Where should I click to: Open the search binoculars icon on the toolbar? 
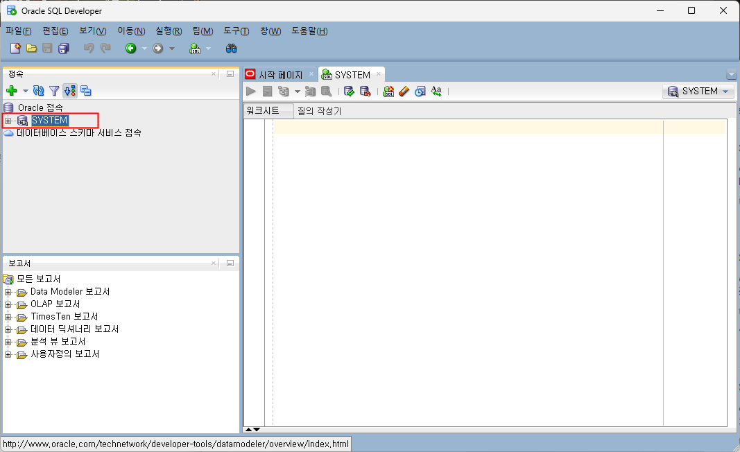[232, 48]
